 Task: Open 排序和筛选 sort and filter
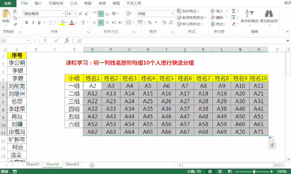[x=250, y=17]
